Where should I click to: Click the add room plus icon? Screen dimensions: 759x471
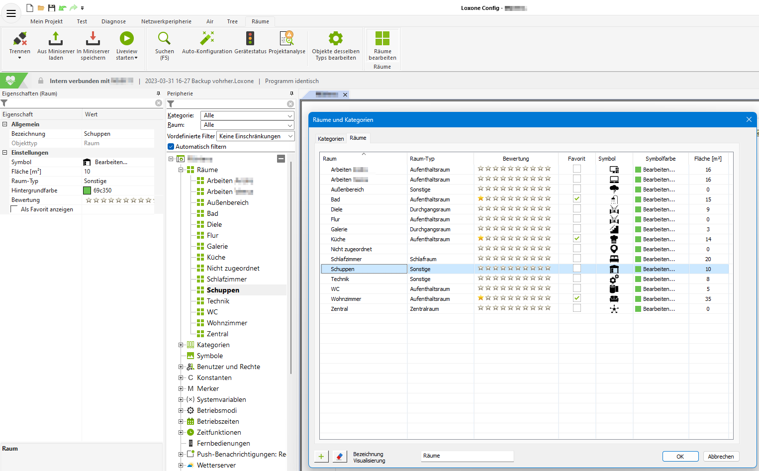[x=321, y=456]
